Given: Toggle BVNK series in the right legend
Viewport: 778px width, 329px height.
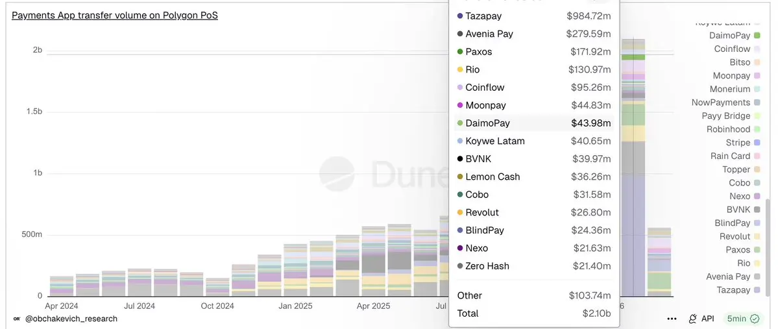Looking at the screenshot, I should [743, 210].
